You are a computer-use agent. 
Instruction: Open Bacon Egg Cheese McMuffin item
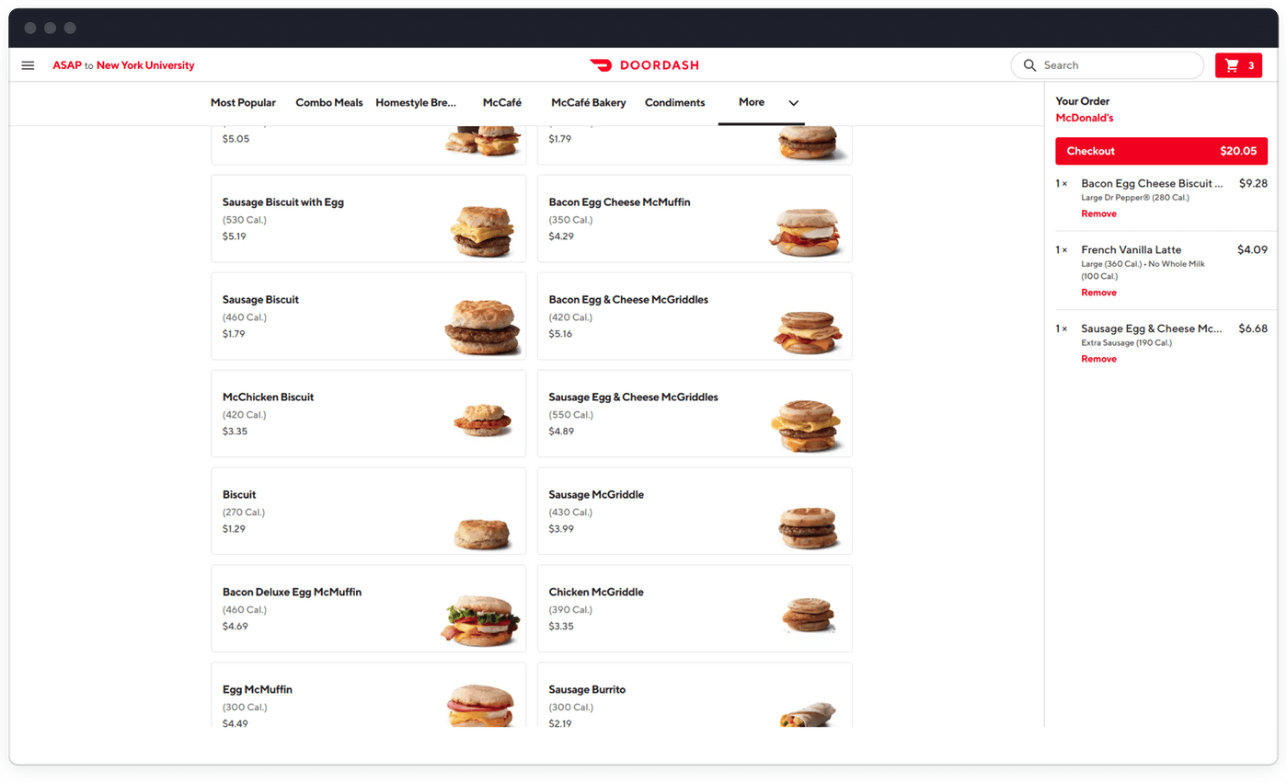pos(695,219)
